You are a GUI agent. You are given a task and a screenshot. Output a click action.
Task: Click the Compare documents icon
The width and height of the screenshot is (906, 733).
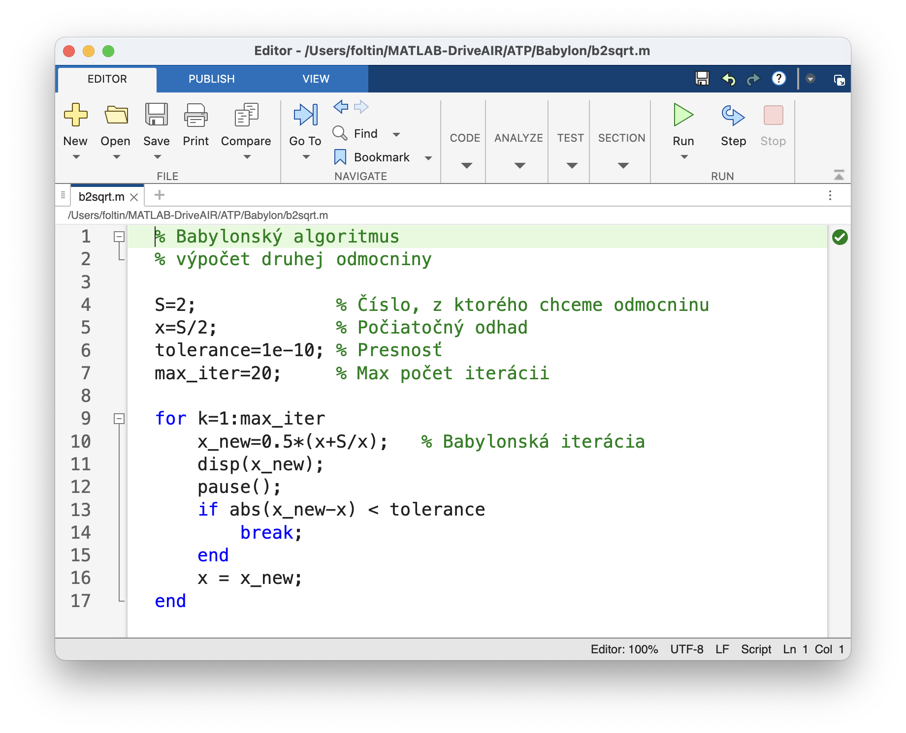[x=246, y=115]
